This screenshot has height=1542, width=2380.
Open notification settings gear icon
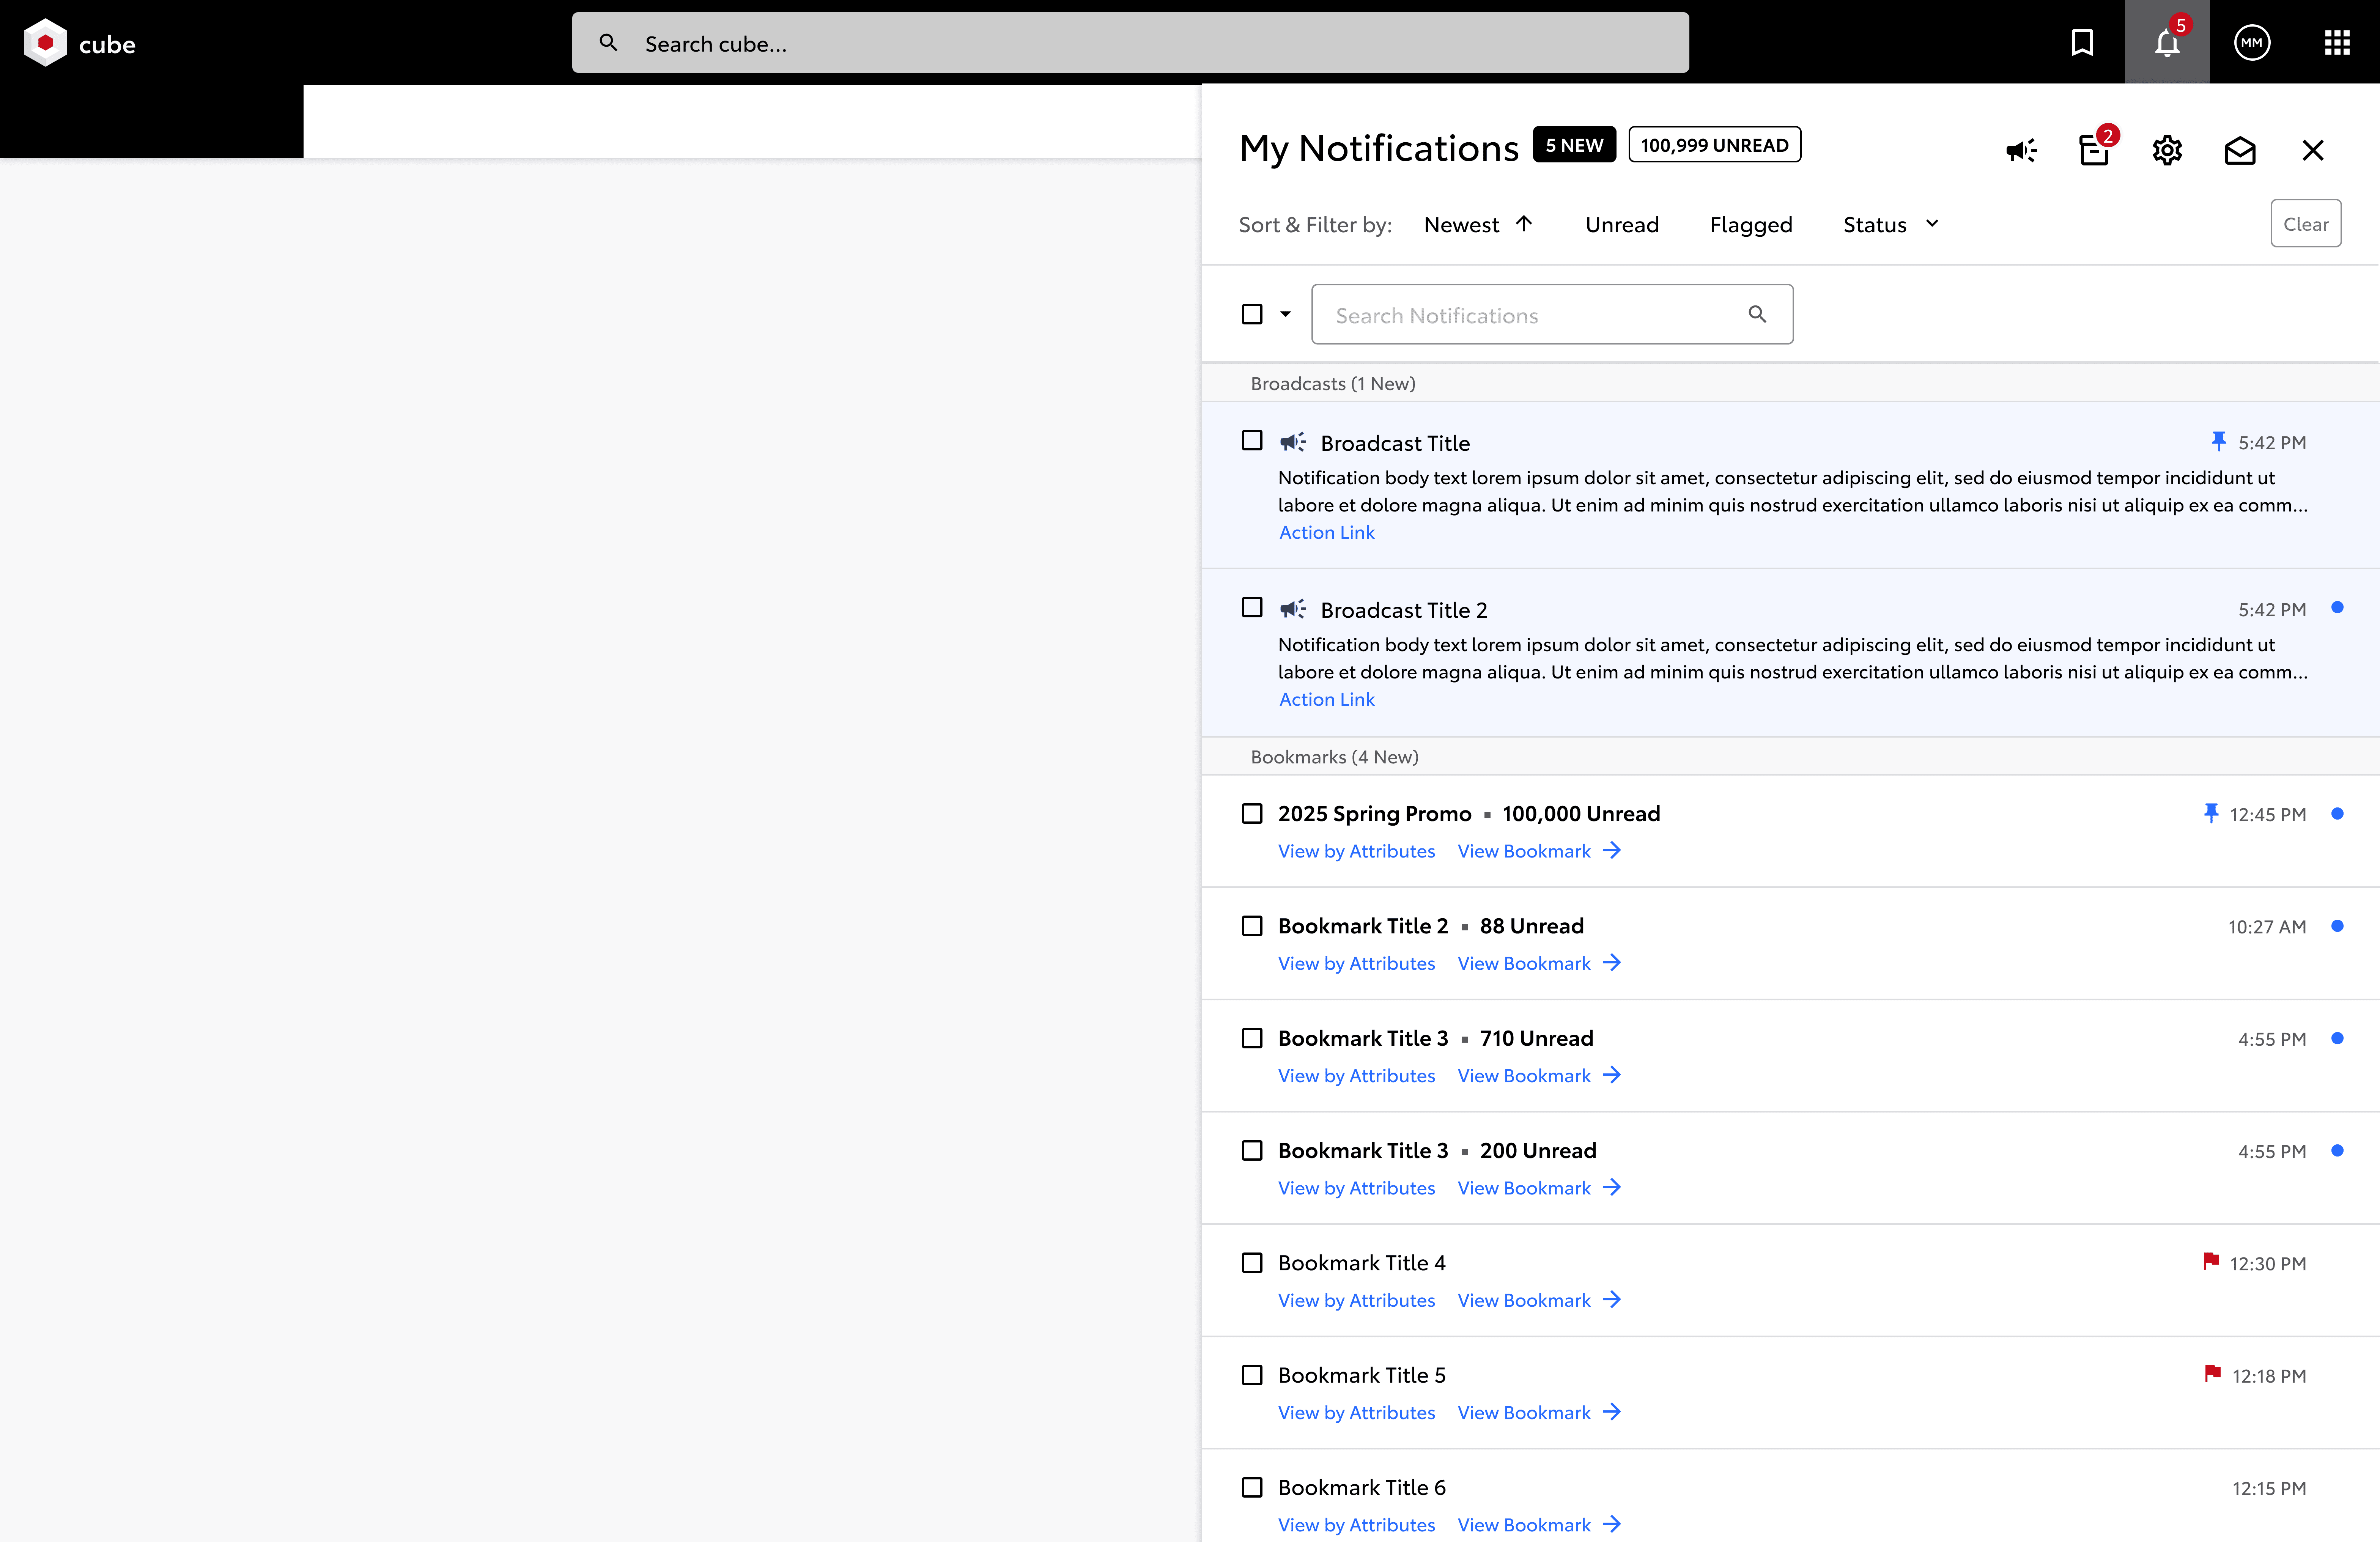click(x=2167, y=151)
